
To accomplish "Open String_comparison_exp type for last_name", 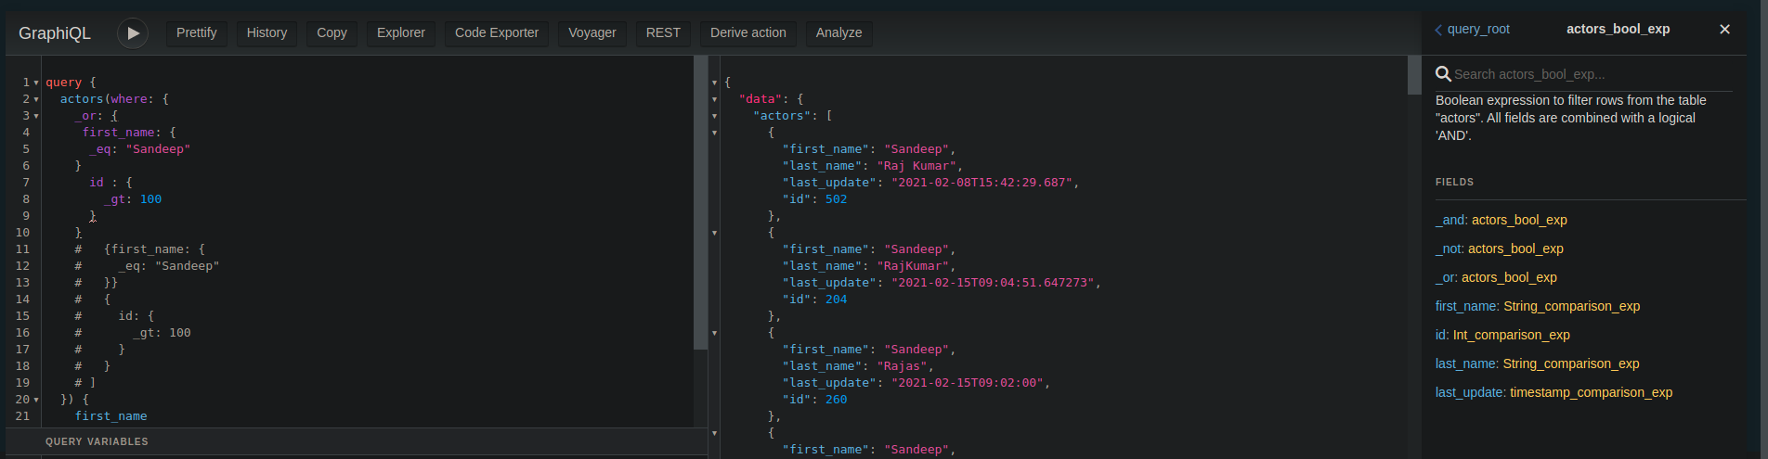I will (x=1571, y=363).
